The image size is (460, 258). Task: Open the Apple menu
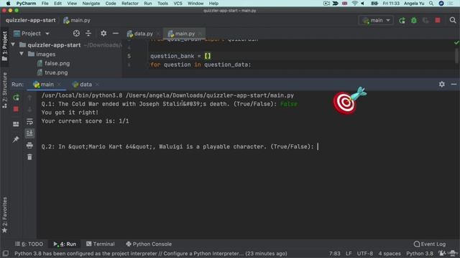point(8,4)
